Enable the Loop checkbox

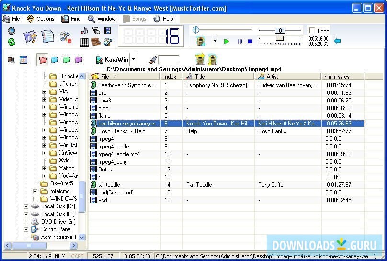pyautogui.click(x=312, y=30)
